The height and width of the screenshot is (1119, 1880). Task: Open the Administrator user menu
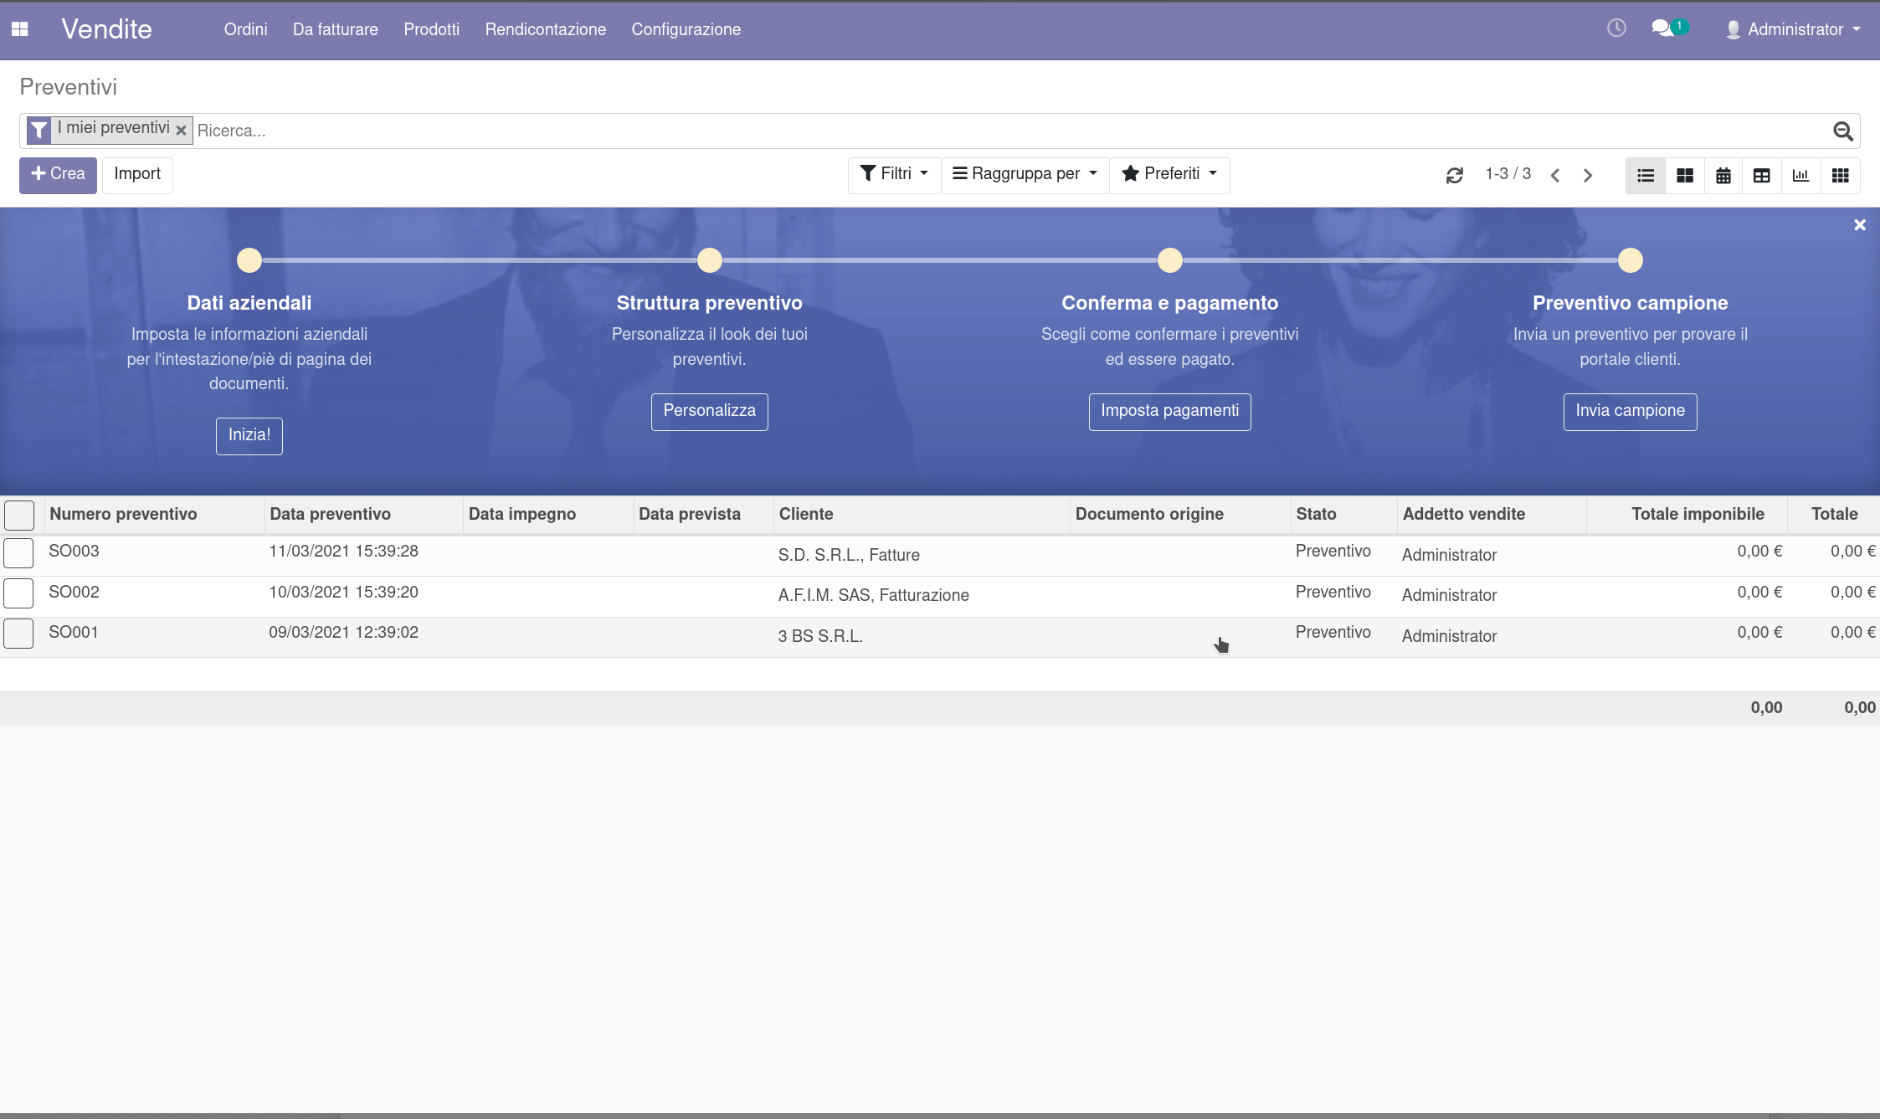[x=1794, y=29]
